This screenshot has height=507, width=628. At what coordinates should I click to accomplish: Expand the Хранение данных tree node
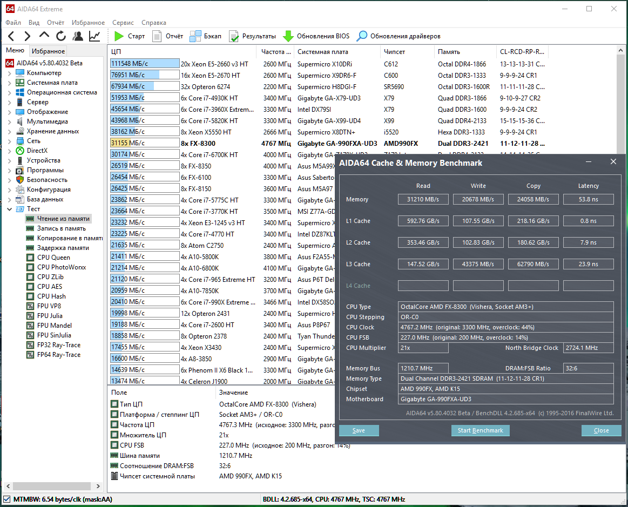pos(10,131)
